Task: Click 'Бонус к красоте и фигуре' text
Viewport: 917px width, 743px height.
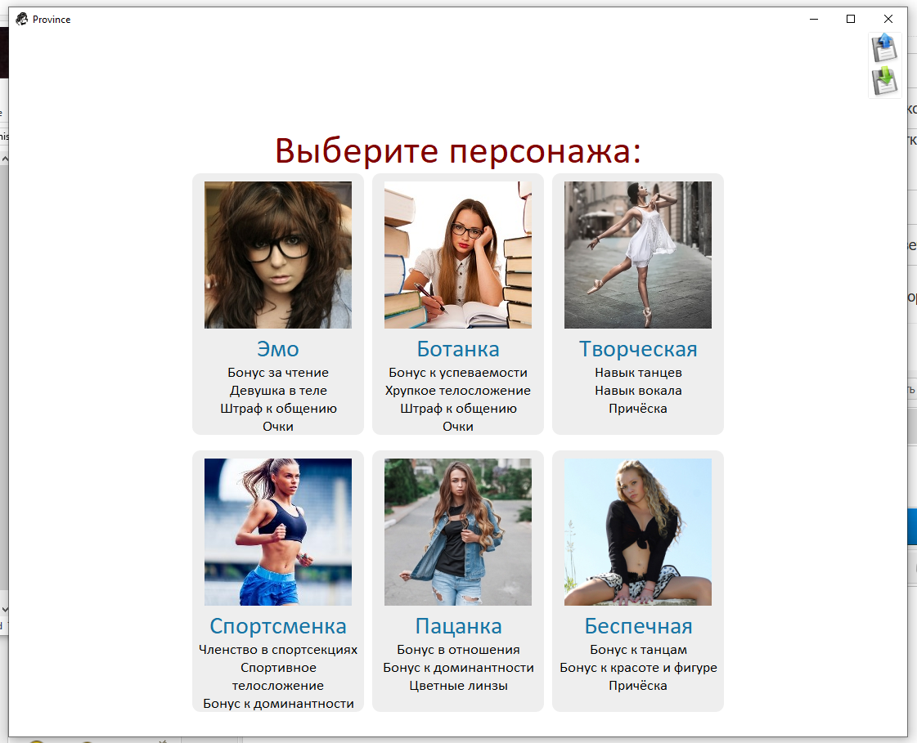Action: 638,668
